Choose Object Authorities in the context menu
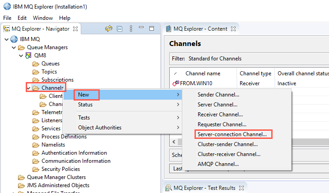329x193 pixels. click(123, 128)
